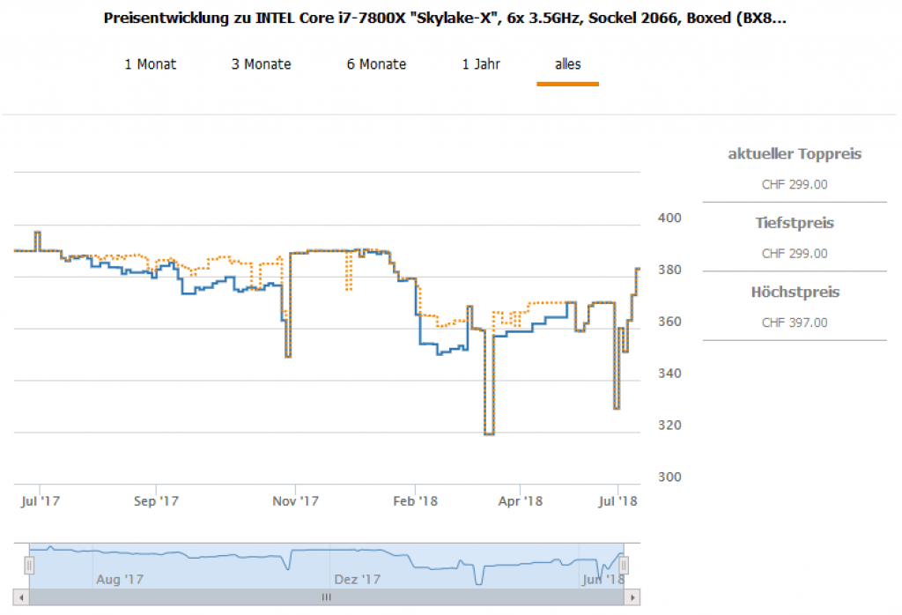
Task: Click the Apr '18 x-axis label
Action: click(520, 501)
